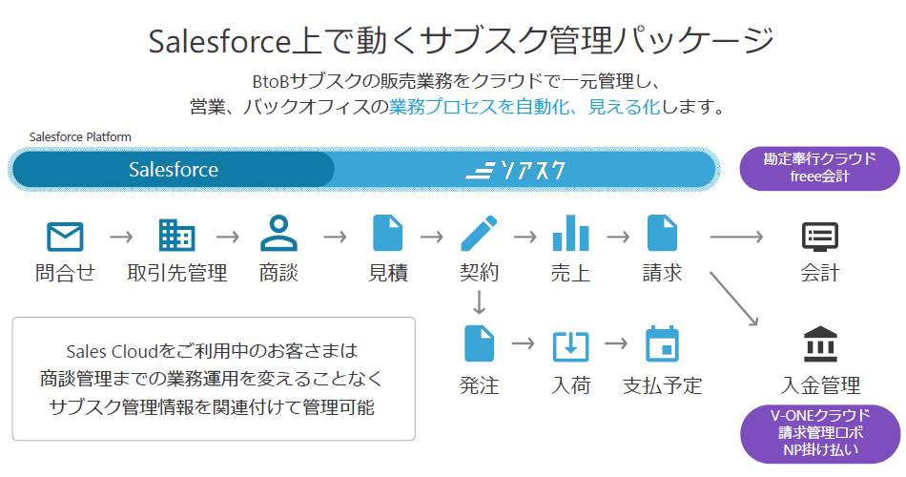Click the 見積 label
This screenshot has height=477, width=906.
coord(388,272)
